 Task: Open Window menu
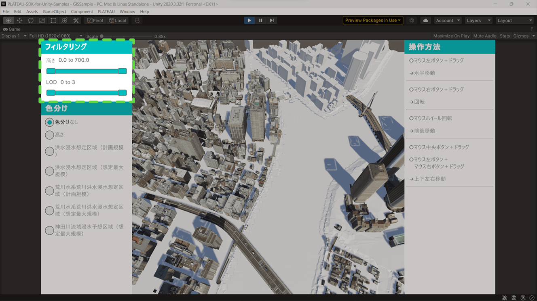[127, 12]
